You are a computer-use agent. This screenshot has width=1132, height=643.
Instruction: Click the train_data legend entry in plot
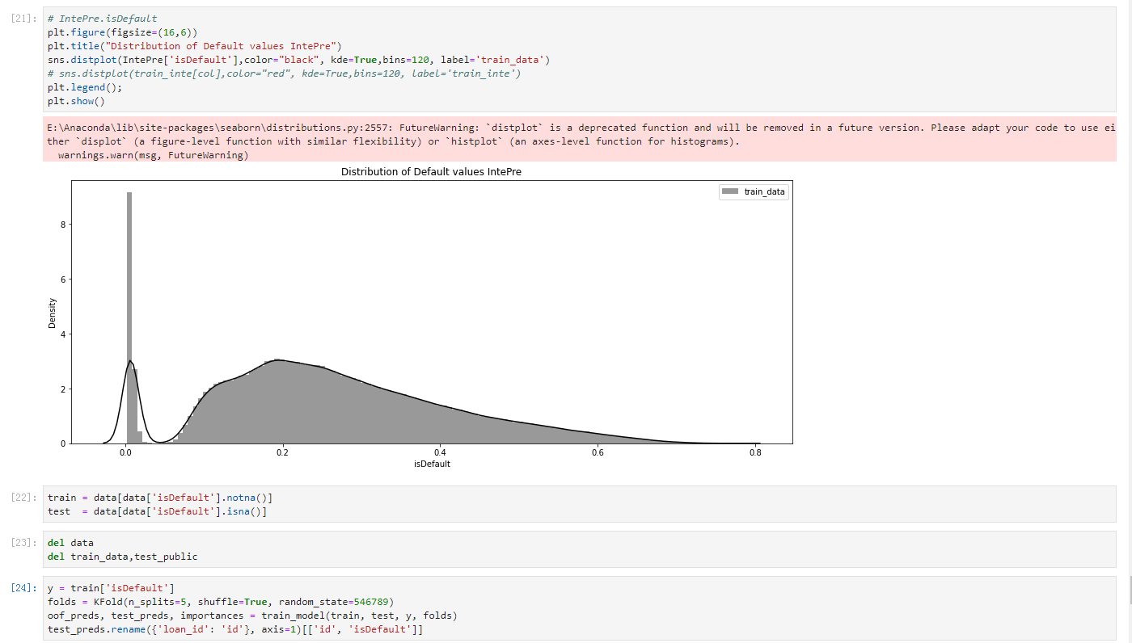click(754, 191)
